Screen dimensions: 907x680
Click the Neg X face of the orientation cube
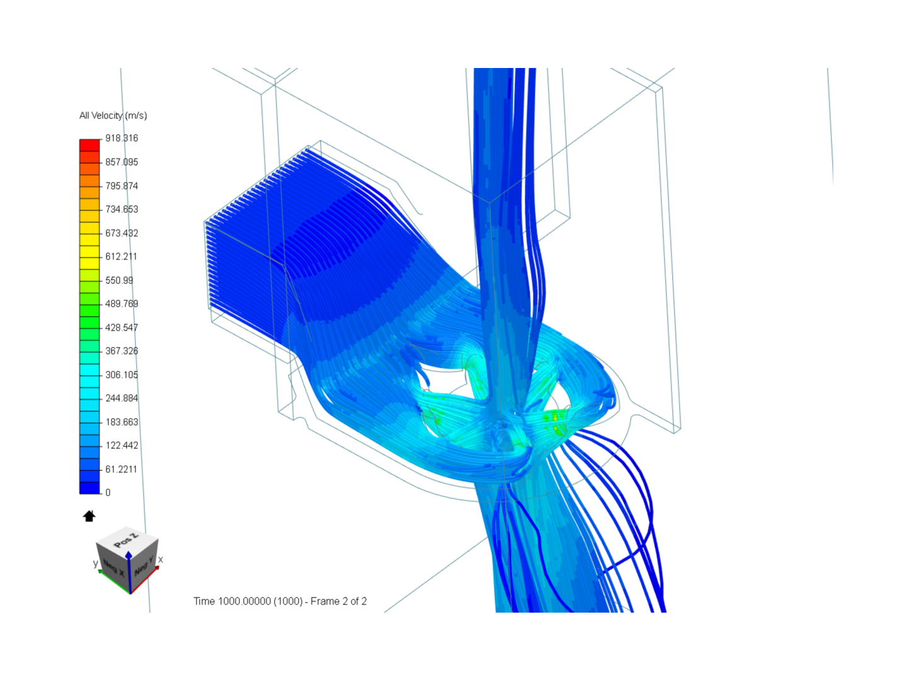(x=112, y=568)
